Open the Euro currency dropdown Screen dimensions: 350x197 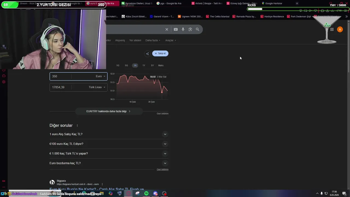100,76
